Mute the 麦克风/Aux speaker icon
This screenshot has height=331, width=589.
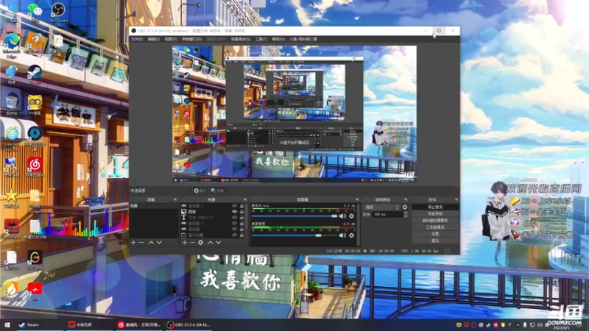[342, 216]
